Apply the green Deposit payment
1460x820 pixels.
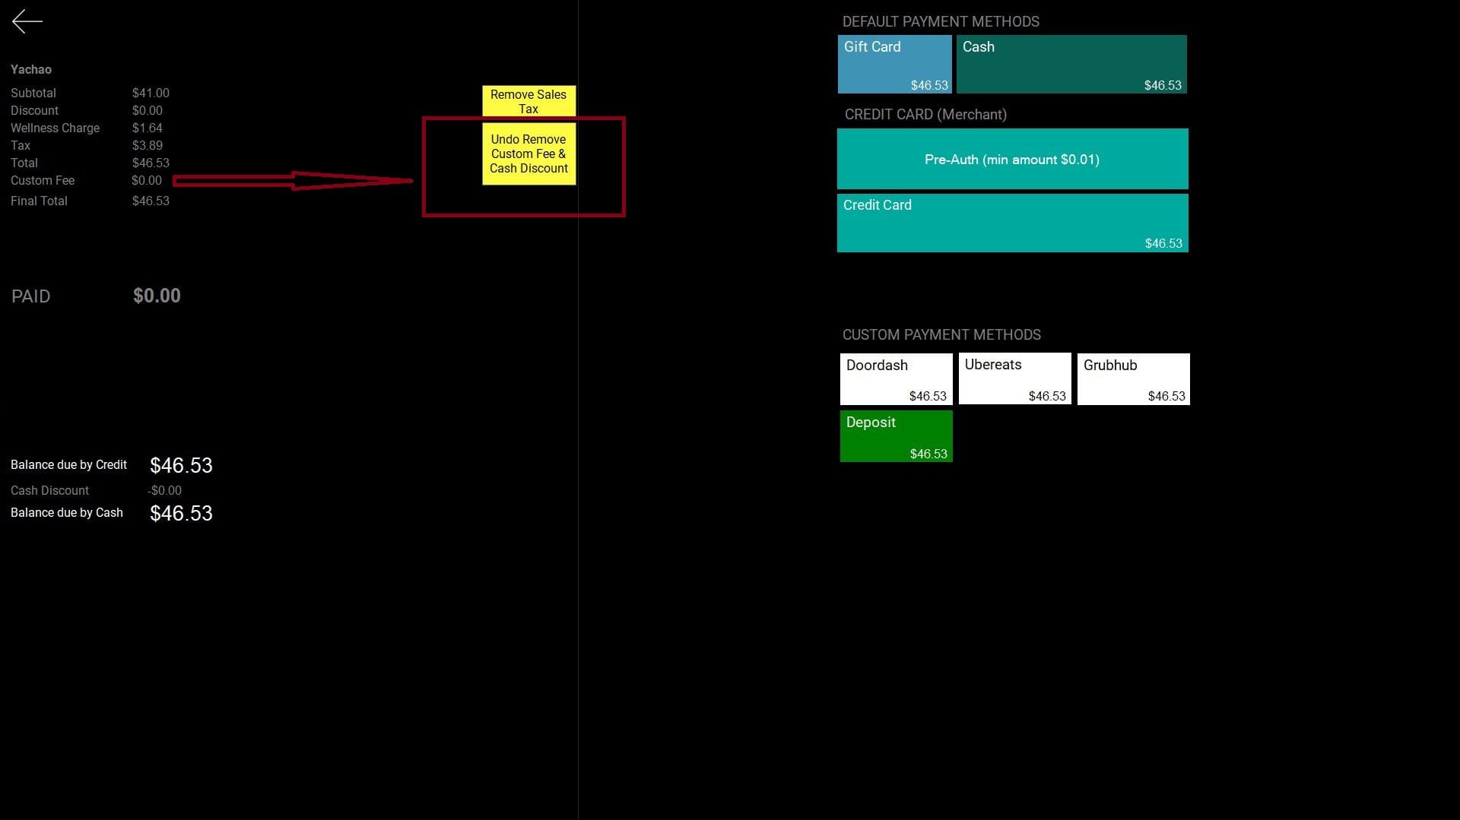pyautogui.click(x=896, y=436)
